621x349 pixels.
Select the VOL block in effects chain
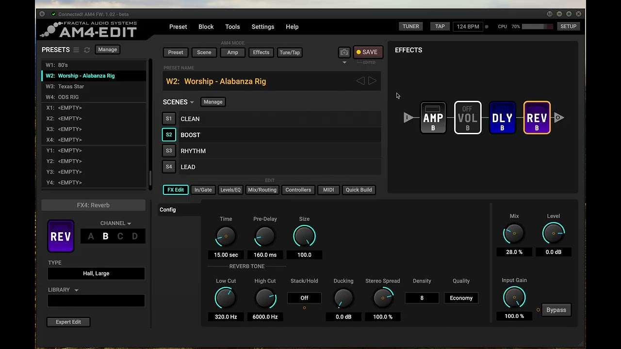(468, 118)
